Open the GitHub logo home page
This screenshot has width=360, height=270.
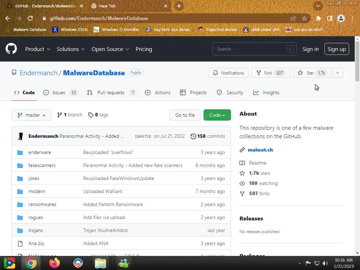point(11,49)
